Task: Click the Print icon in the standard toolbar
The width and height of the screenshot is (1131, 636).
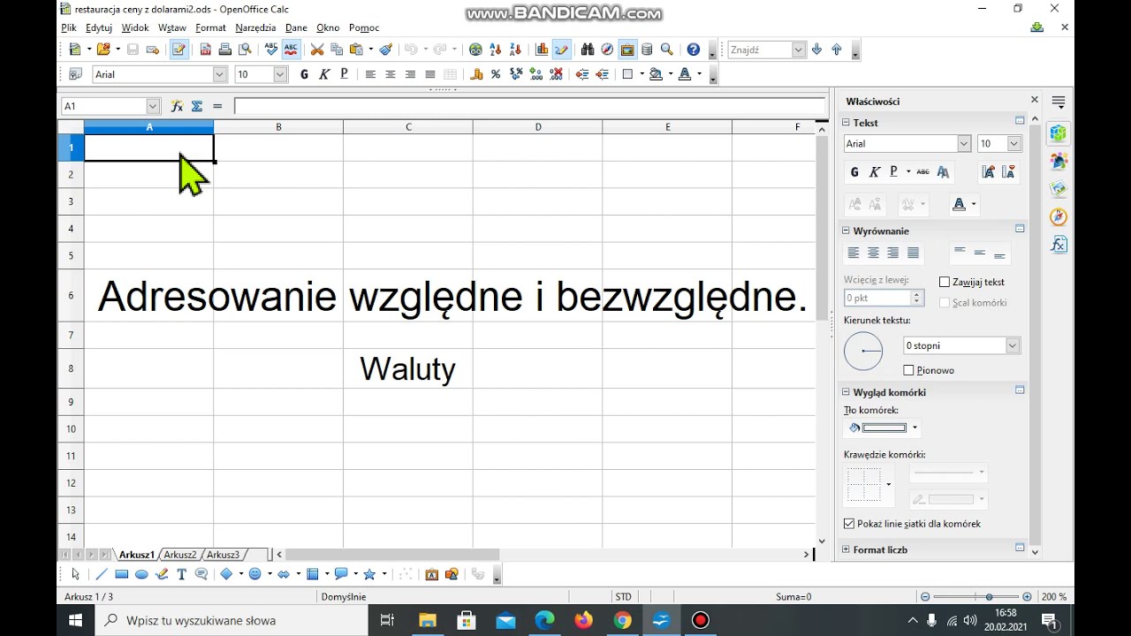Action: point(225,49)
